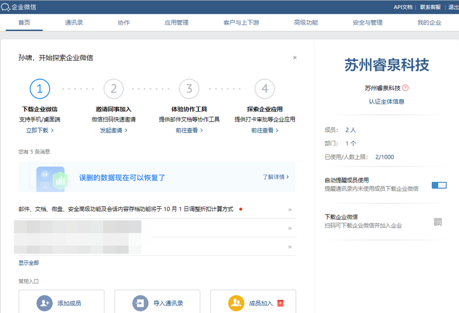Click the red dot on the discount notice
Screen dimensions: 459x313
[241, 209]
